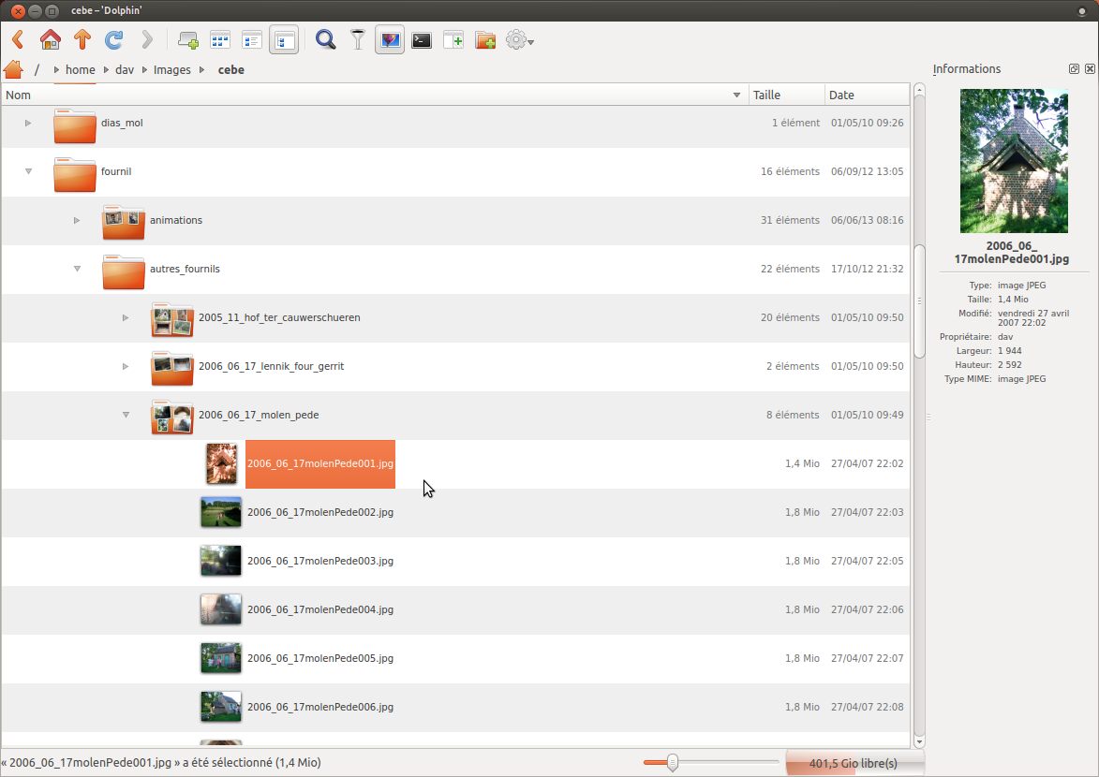The image size is (1099, 777).
Task: Open the Find files magnifier tool
Action: pos(325,40)
